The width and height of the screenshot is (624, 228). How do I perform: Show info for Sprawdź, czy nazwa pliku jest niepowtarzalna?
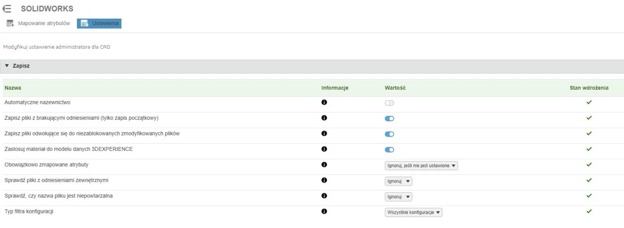tap(324, 196)
